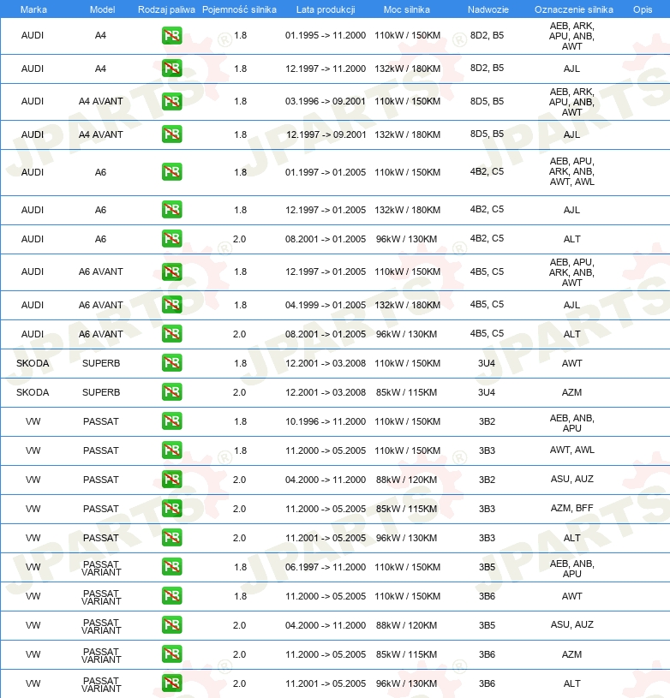Click fuel icon in A6 AVANT 110kW row
Image resolution: width=670 pixels, height=698 pixels.
click(172, 271)
